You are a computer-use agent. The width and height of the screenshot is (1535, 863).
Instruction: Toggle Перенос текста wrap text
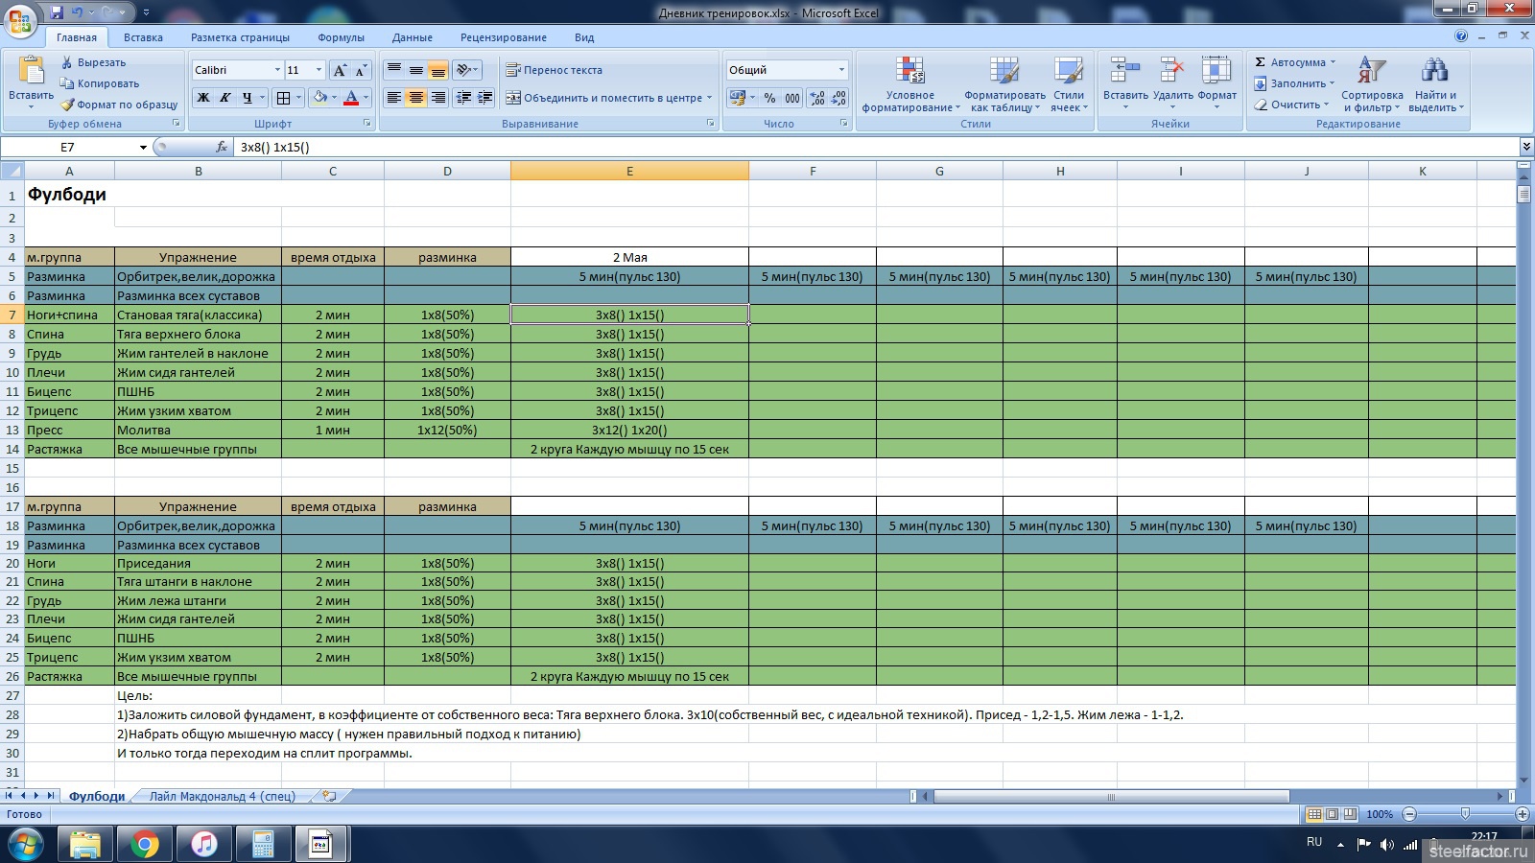pos(554,70)
